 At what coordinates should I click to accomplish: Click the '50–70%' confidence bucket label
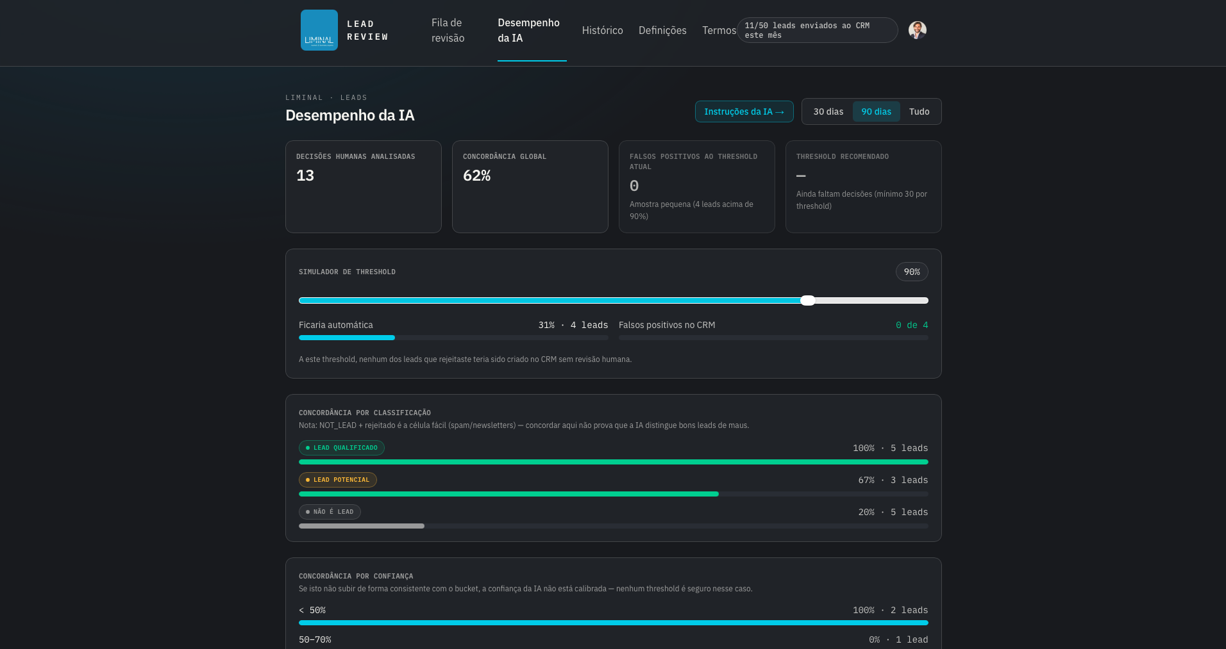(315, 639)
